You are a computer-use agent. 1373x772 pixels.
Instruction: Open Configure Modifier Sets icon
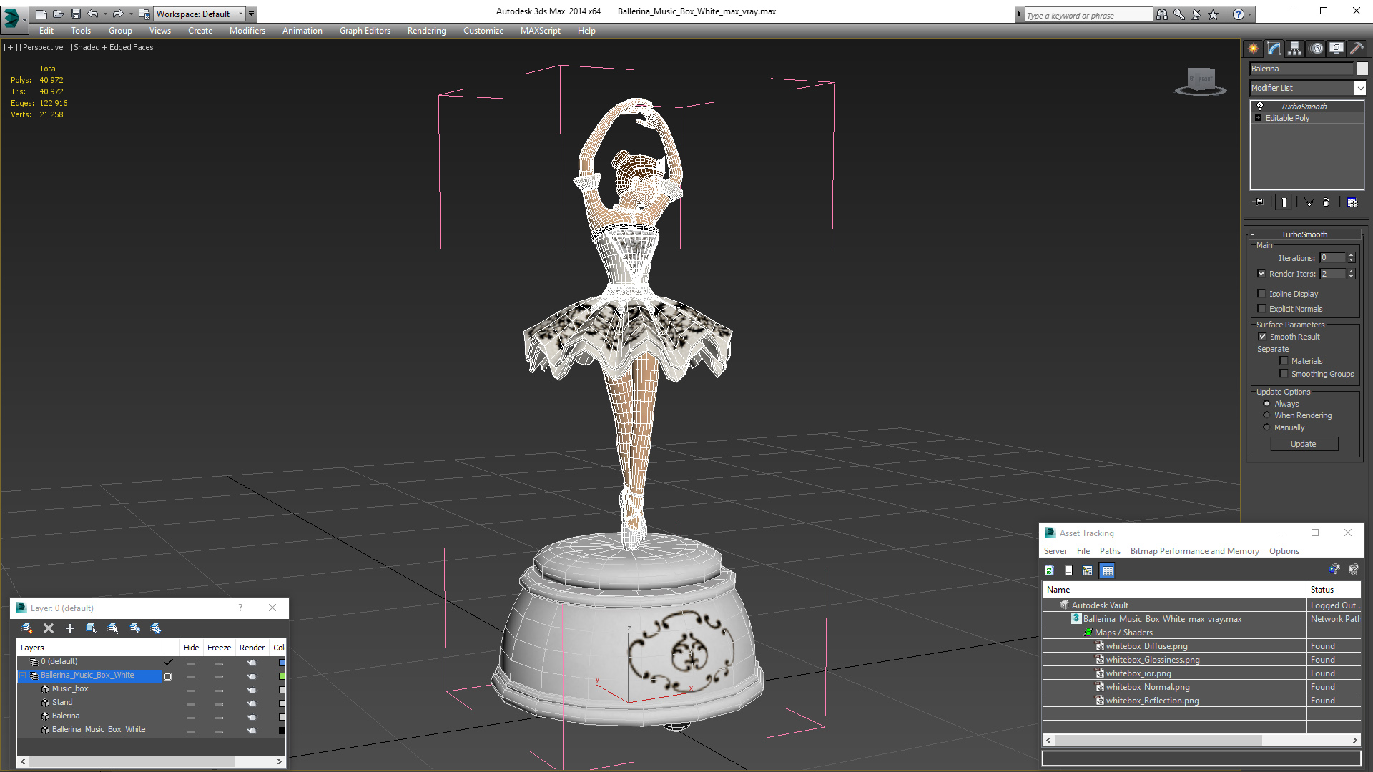point(1352,202)
